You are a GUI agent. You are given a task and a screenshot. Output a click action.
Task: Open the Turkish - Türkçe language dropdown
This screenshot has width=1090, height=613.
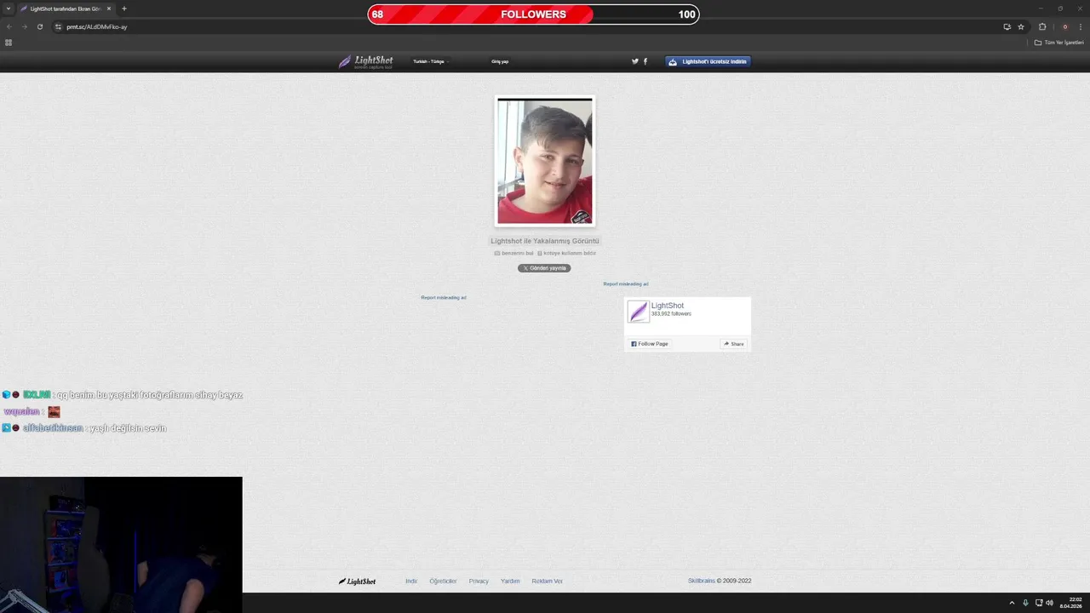(430, 61)
